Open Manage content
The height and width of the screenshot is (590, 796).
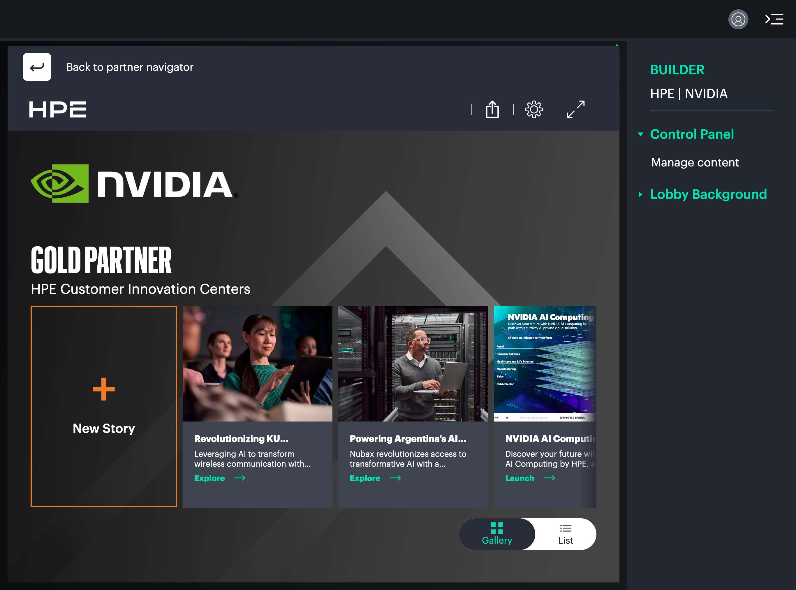click(695, 162)
